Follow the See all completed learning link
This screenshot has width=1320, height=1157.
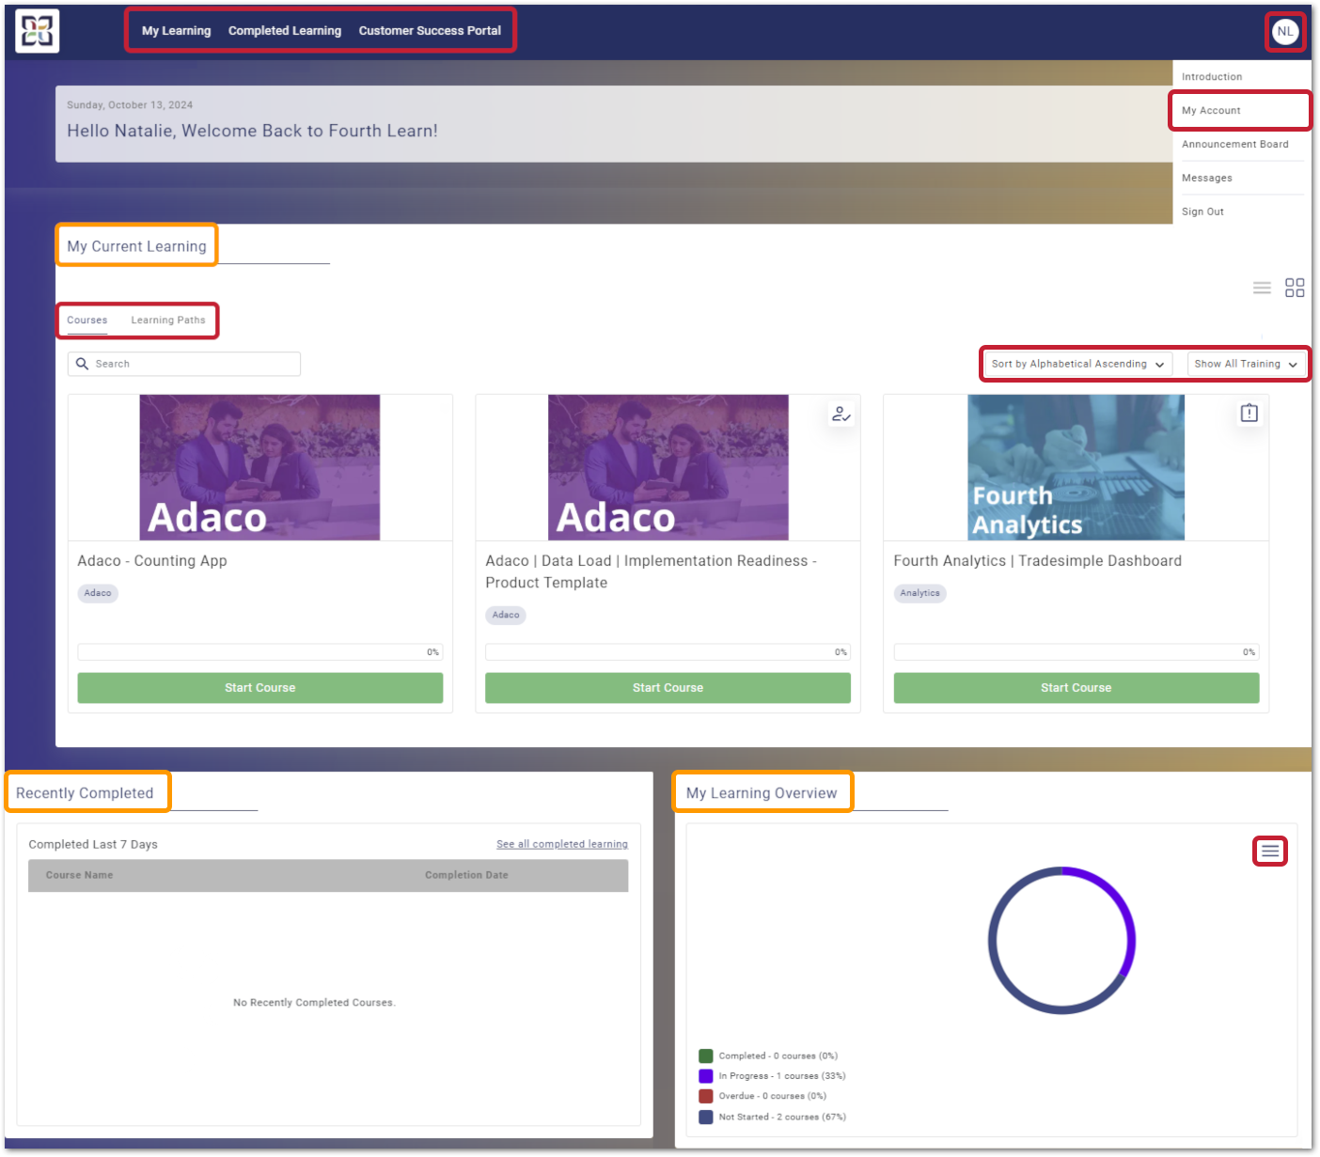pyautogui.click(x=562, y=844)
